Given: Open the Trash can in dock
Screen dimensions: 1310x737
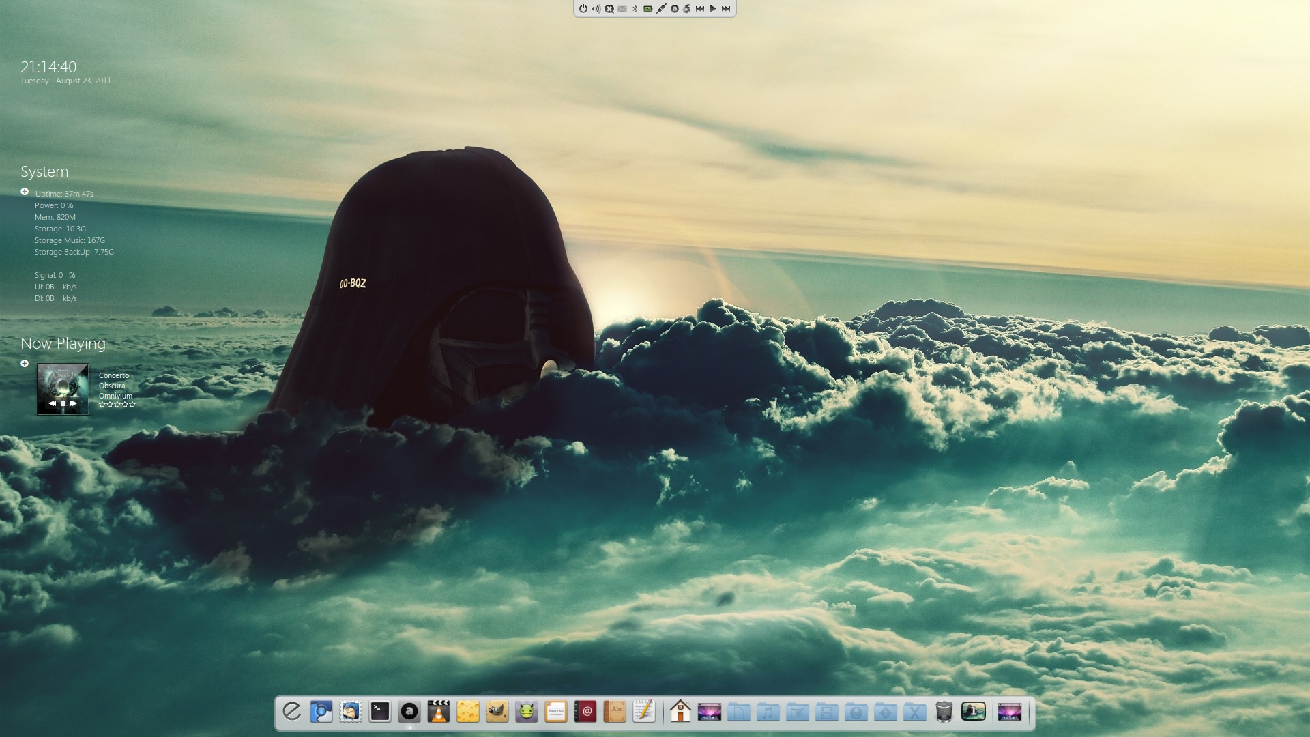Looking at the screenshot, I should click(944, 712).
